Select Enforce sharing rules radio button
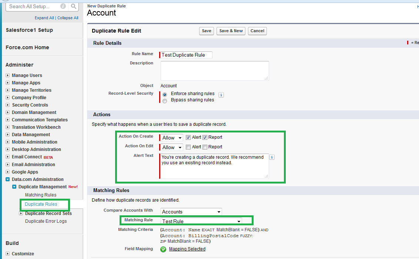 (x=165, y=94)
